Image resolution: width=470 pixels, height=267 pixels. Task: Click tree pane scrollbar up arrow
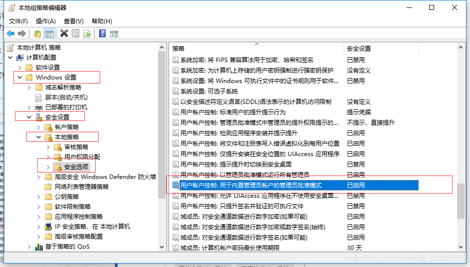pyautogui.click(x=162, y=47)
